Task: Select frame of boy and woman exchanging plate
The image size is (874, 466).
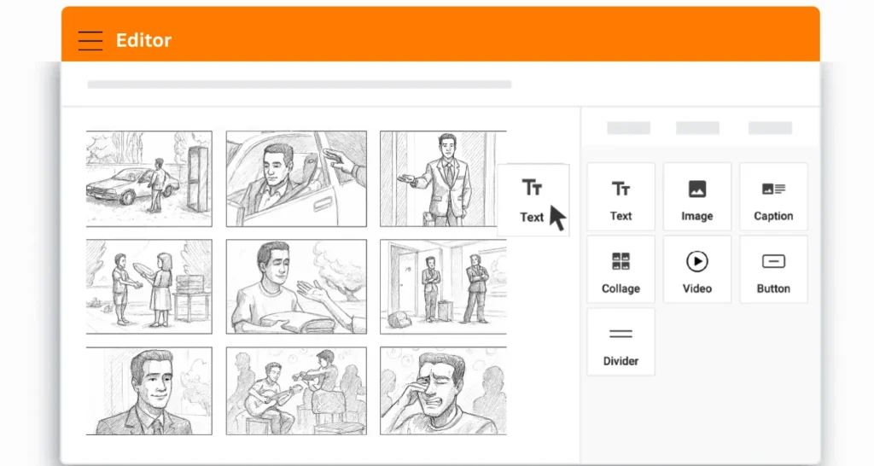Action: click(149, 287)
